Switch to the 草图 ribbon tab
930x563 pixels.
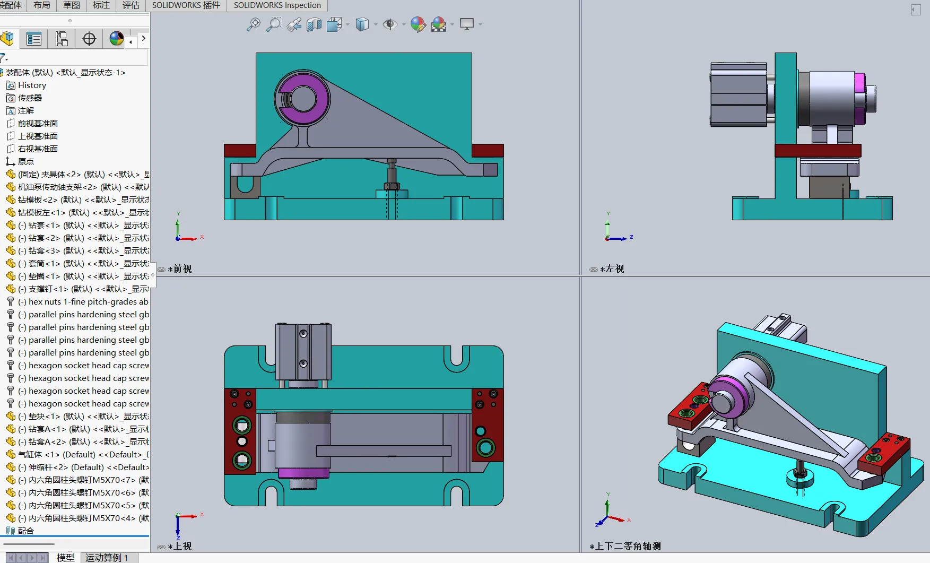72,5
